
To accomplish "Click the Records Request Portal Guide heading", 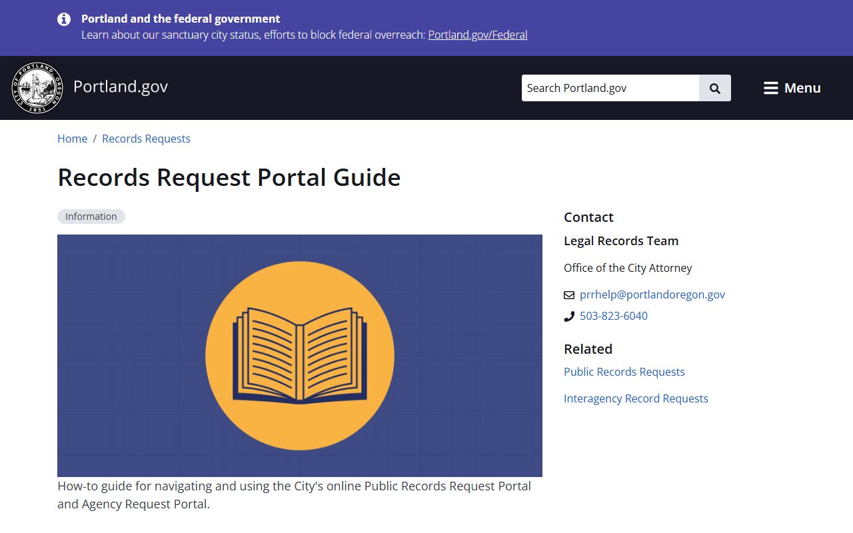I will point(229,178).
